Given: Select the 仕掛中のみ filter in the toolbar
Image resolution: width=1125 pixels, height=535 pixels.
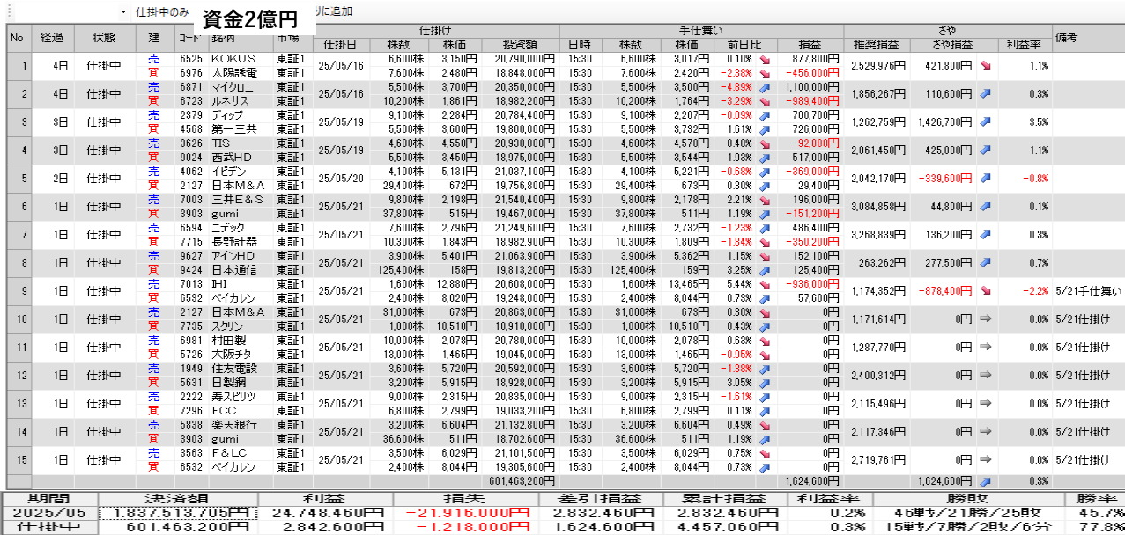Looking at the screenshot, I should pyautogui.click(x=162, y=11).
